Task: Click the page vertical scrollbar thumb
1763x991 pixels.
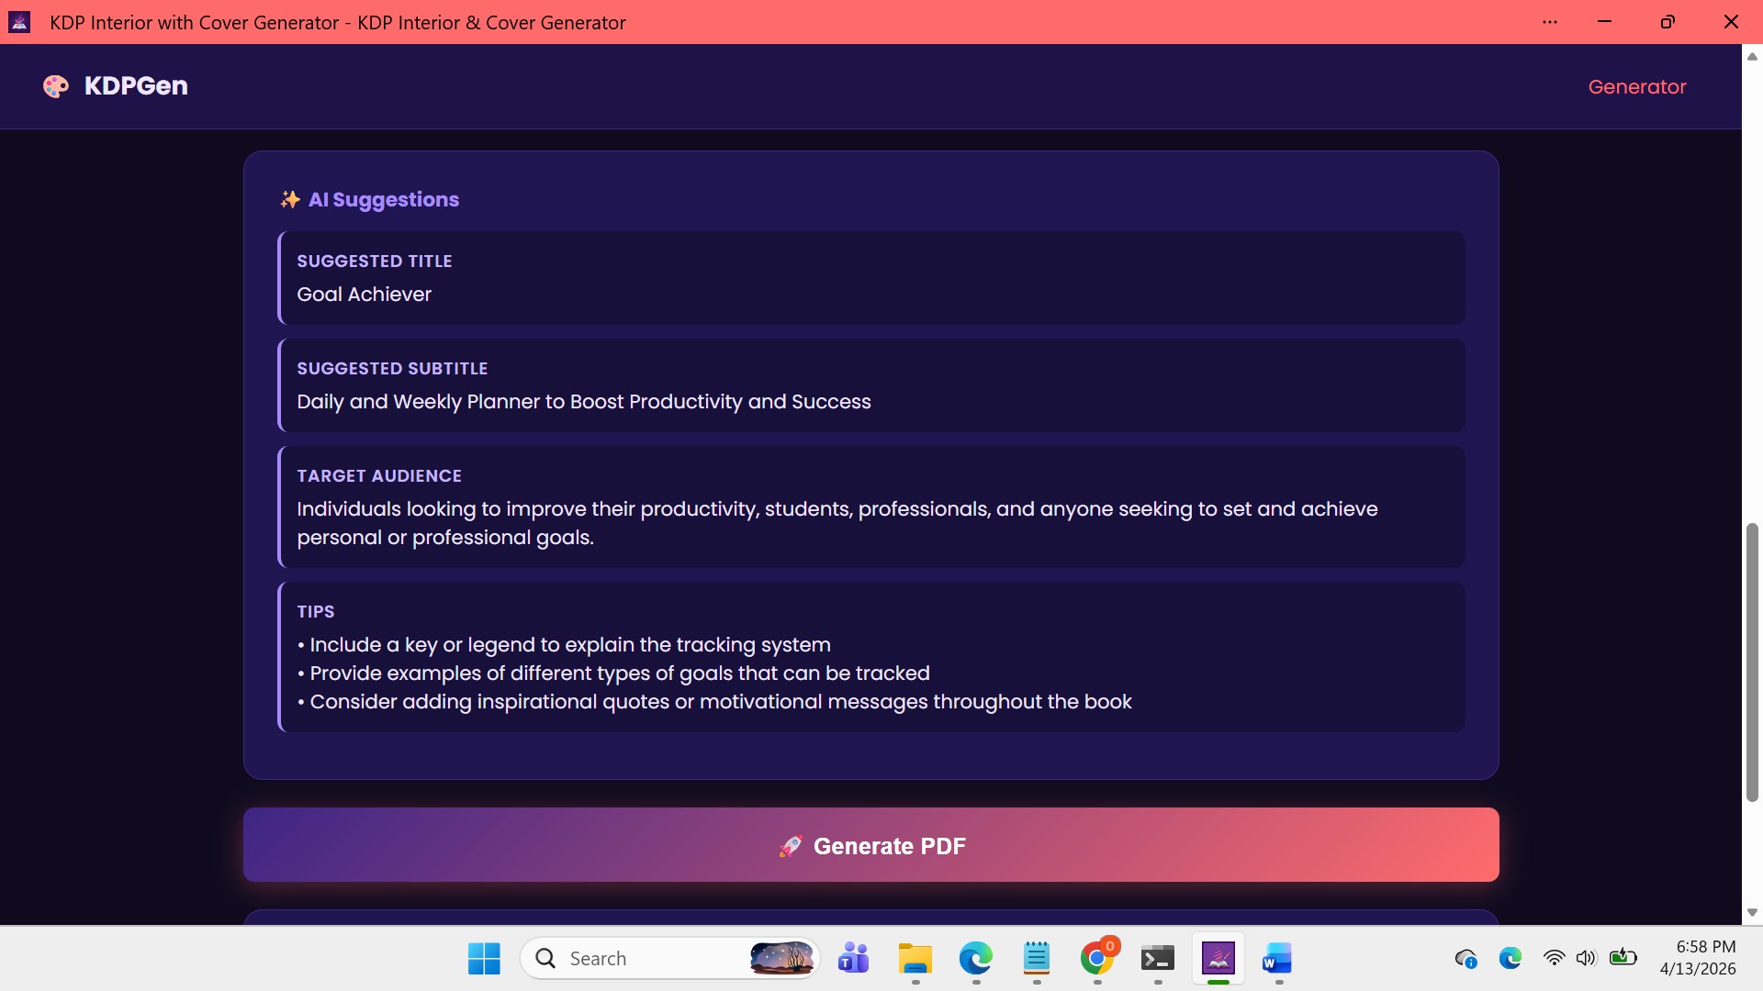Action: 1752,663
